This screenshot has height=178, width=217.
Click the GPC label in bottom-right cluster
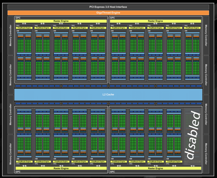pos(112,172)
